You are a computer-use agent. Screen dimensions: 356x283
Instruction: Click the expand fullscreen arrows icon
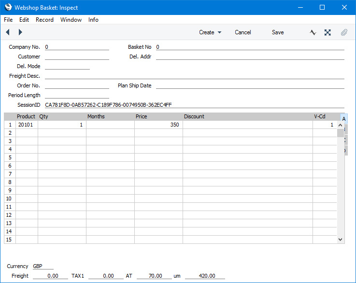[x=328, y=32]
